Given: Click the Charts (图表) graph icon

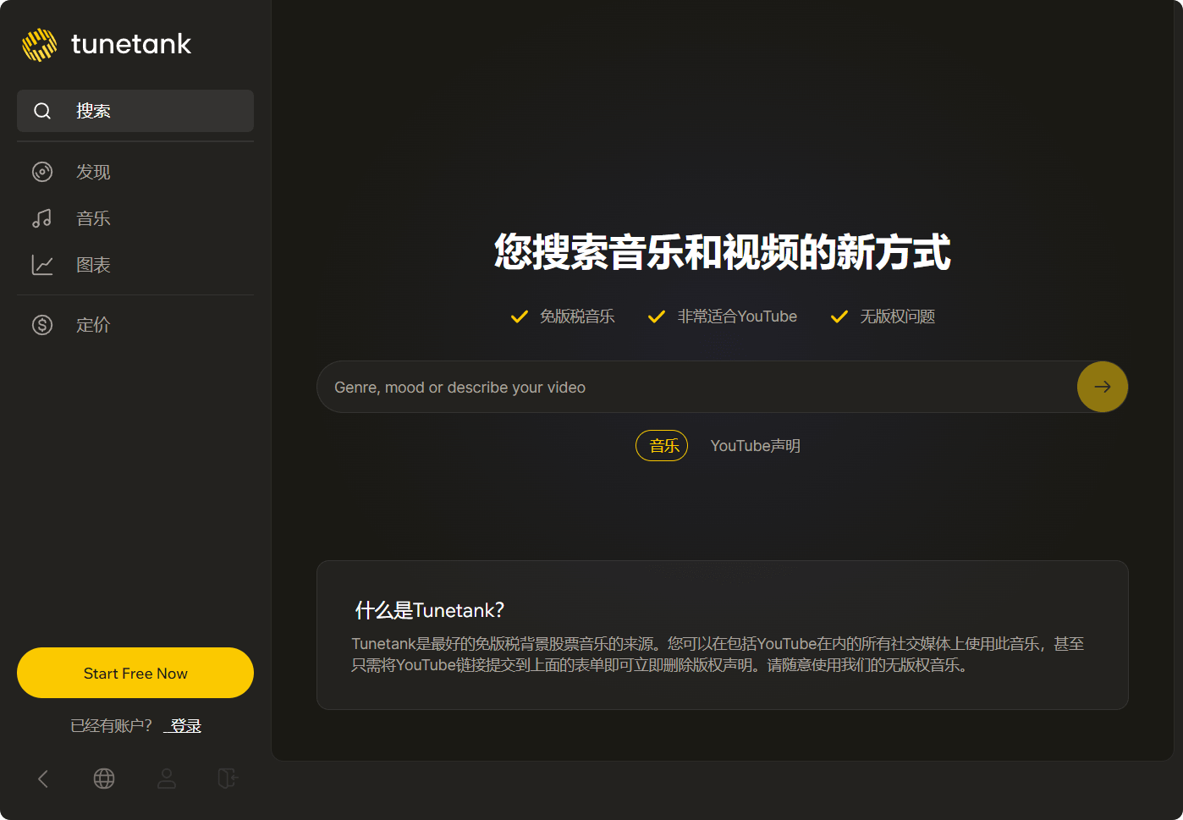Looking at the screenshot, I should pos(42,265).
